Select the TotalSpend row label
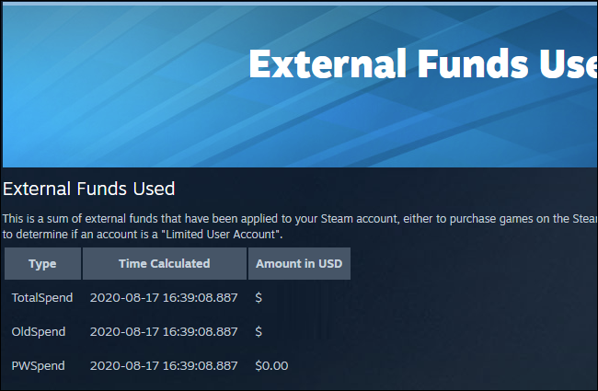 pos(39,298)
